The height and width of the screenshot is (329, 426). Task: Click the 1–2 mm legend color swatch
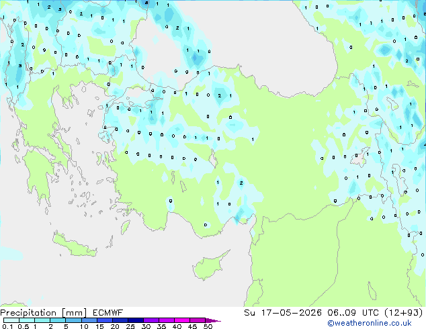(42, 320)
